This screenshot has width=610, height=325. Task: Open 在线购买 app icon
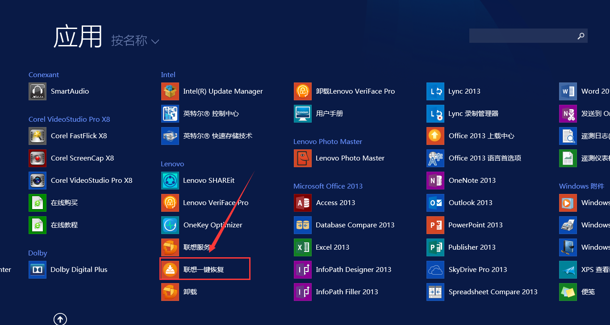click(38, 203)
